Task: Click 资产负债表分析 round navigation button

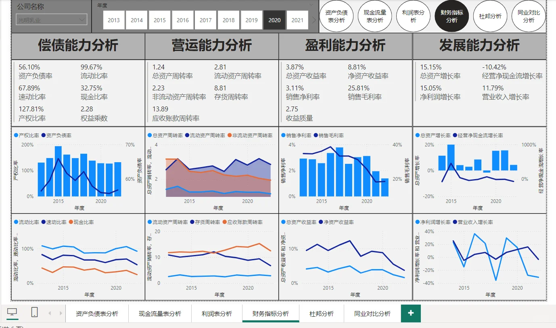Action: [x=337, y=17]
